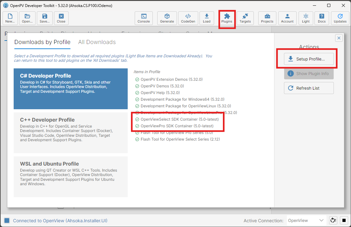Image resolution: width=351 pixels, height=227 pixels.
Task: Open the Plugins manager
Action: 227,18
